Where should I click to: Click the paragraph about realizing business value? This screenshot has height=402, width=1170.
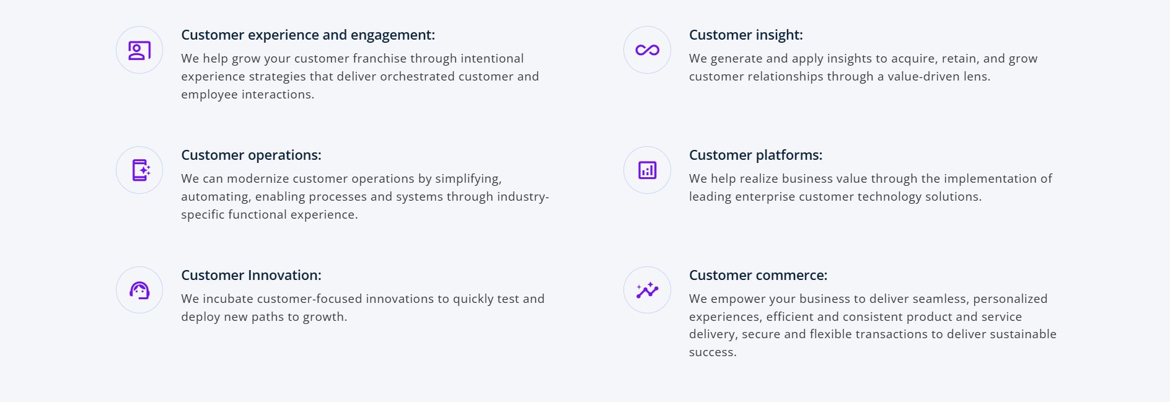pyautogui.click(x=870, y=188)
